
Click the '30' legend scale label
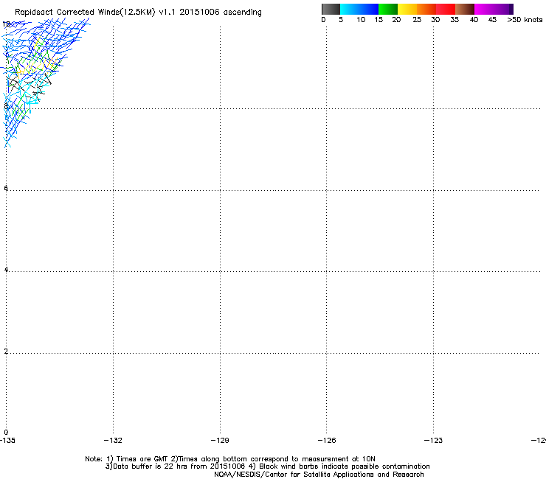(435, 20)
